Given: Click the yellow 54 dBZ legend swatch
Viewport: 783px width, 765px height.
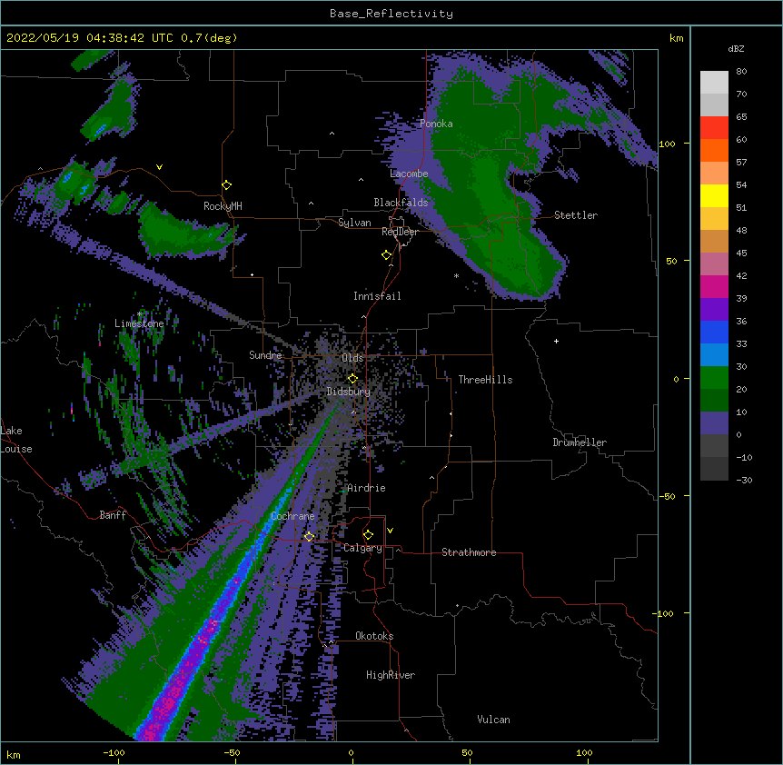Looking at the screenshot, I should 714,195.
